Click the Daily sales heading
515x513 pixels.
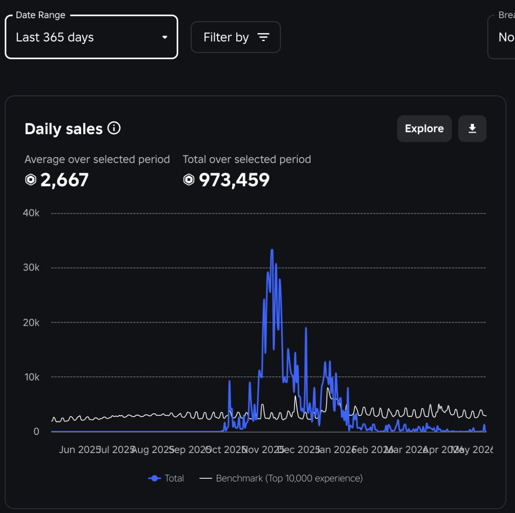click(x=64, y=129)
